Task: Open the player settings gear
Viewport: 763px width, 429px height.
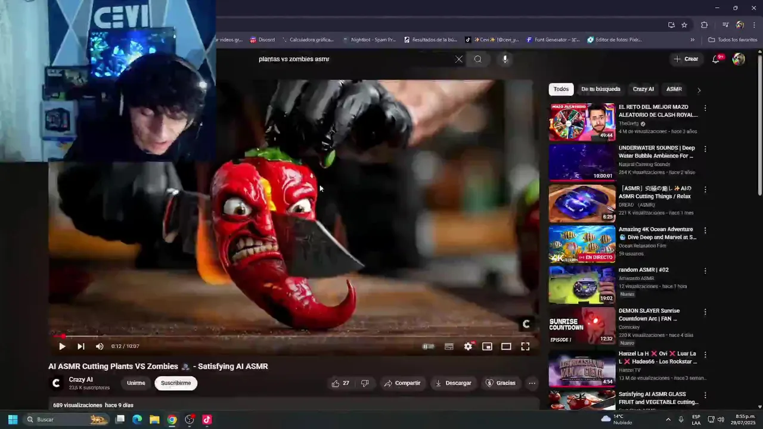Action: [469, 346]
